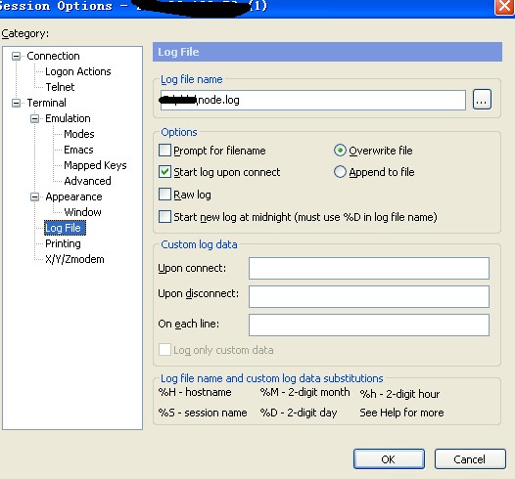Open Mapped Keys settings
The width and height of the screenshot is (515, 479).
[95, 165]
